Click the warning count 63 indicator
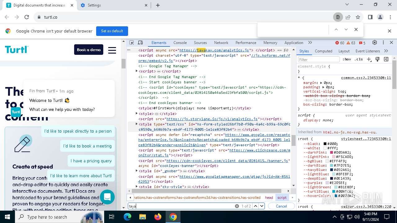 [x=351, y=43]
